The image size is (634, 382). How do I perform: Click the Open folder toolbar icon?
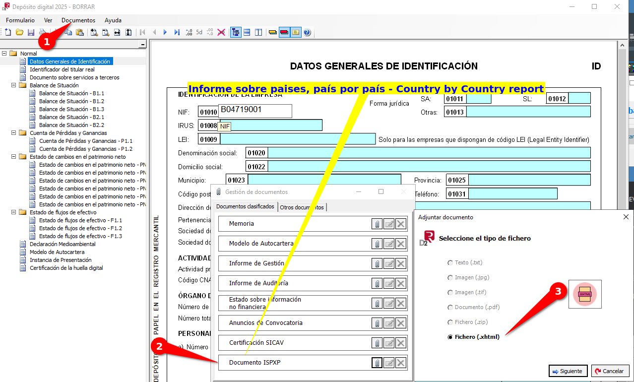tap(19, 32)
